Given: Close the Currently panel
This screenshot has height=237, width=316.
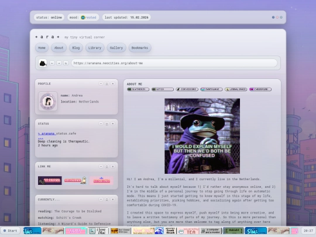Looking at the screenshot, I should (113, 199).
